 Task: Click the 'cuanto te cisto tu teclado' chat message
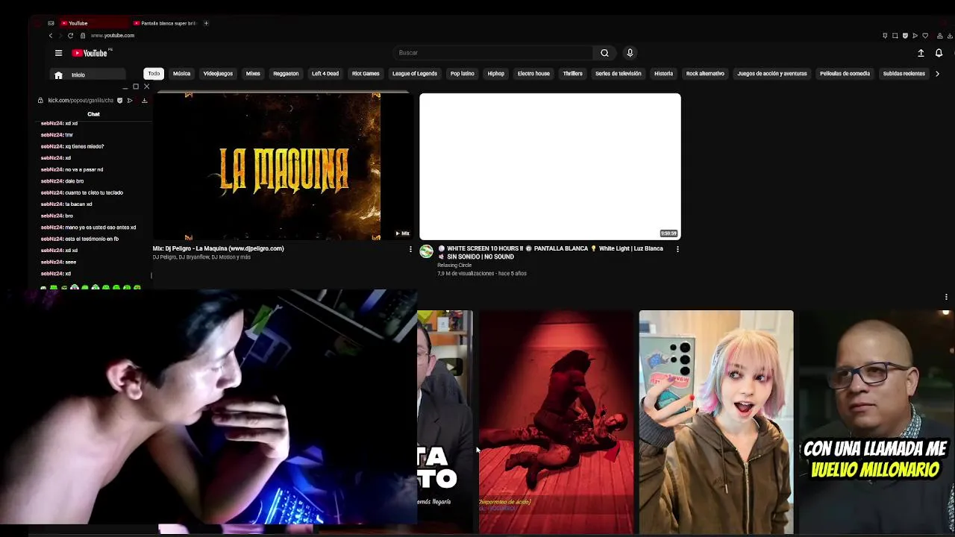(x=82, y=192)
